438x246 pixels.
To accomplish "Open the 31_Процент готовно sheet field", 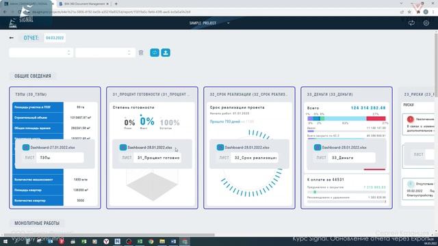I will click(x=157, y=158).
